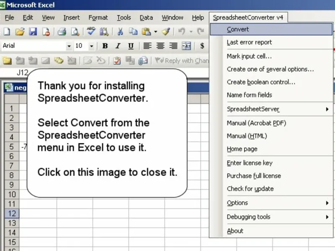Open the File menu
The width and height of the screenshot is (335, 251).
(x=9, y=18)
